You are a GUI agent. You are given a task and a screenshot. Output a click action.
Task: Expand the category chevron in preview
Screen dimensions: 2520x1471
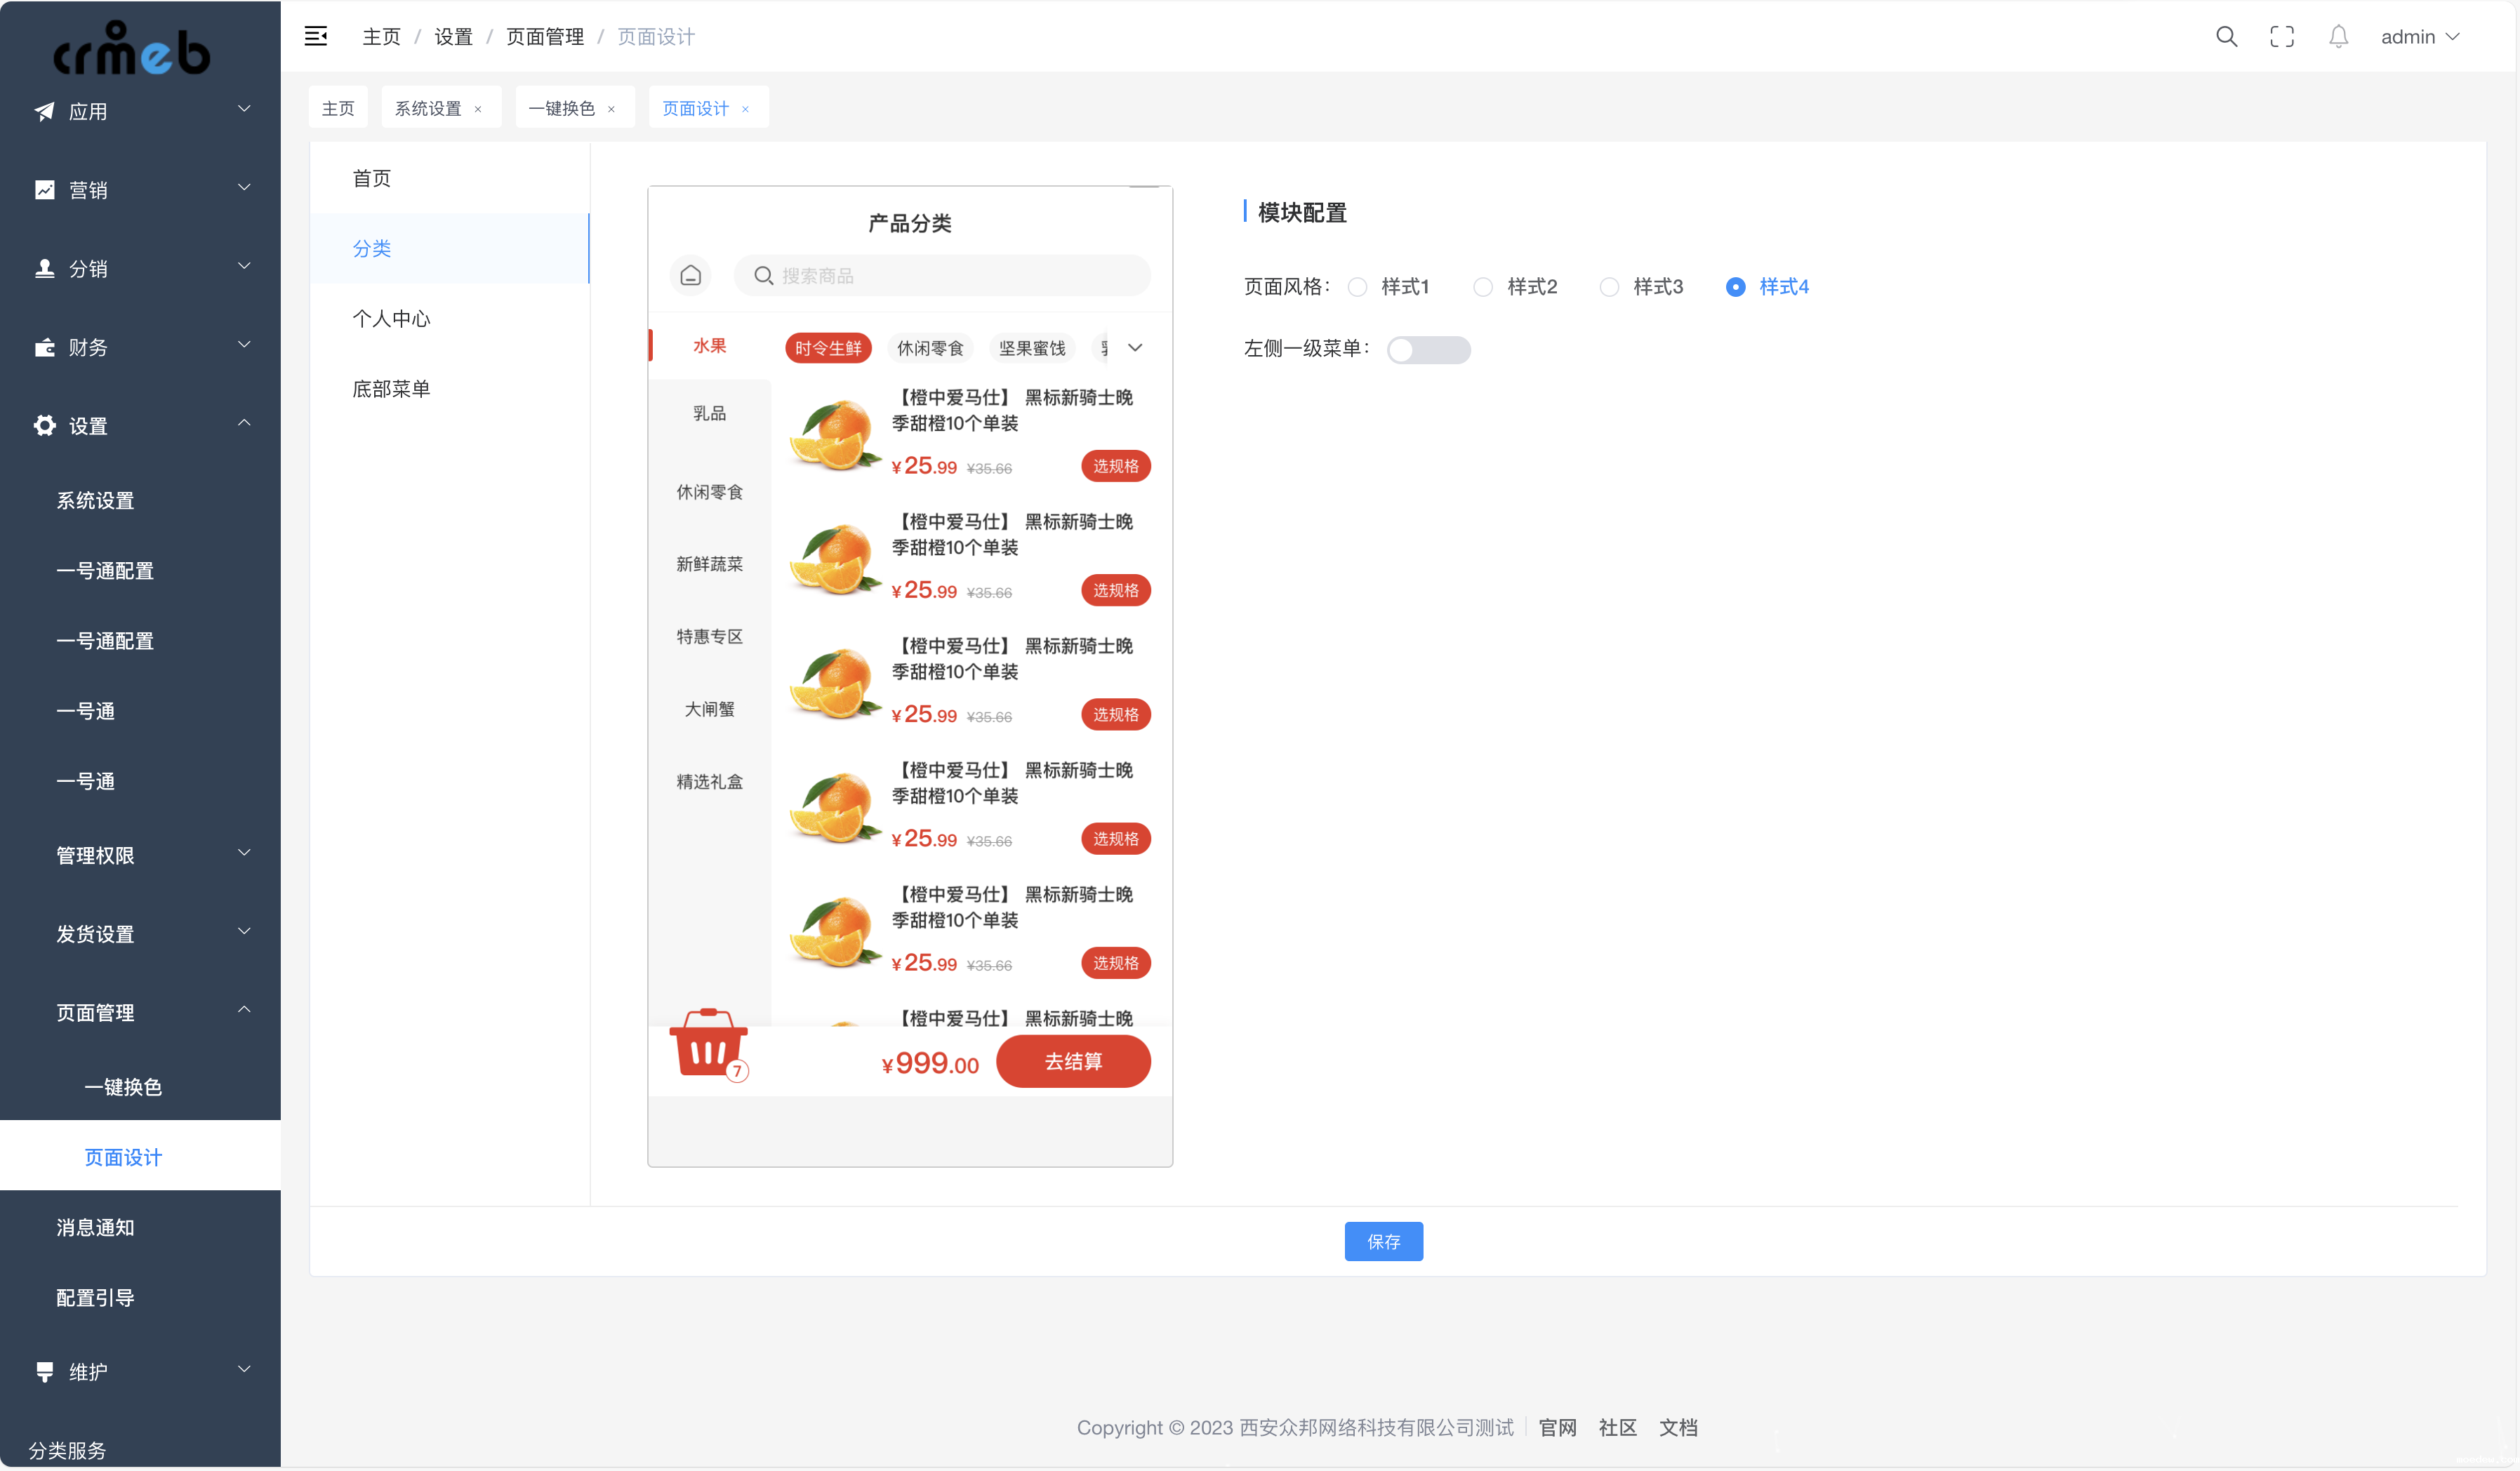[x=1135, y=348]
